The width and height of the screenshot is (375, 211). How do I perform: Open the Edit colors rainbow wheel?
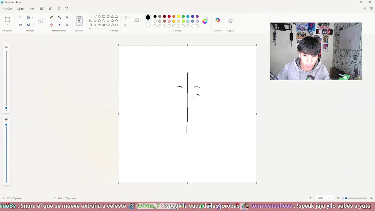coord(205,21)
